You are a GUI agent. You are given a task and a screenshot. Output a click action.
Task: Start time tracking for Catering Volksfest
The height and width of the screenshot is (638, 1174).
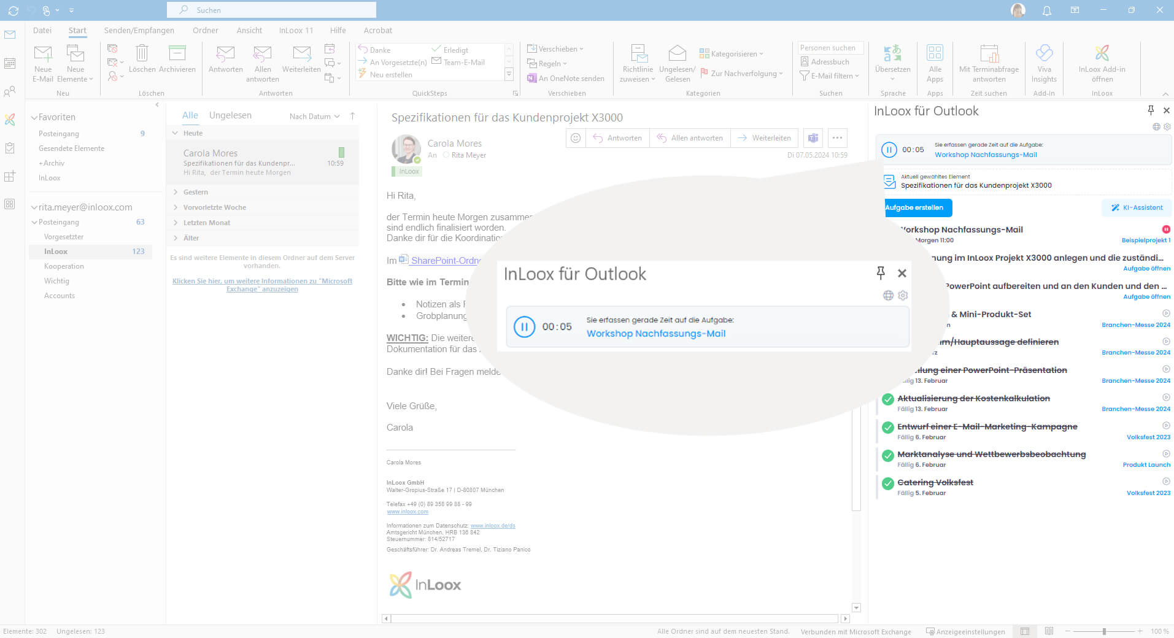(1166, 482)
